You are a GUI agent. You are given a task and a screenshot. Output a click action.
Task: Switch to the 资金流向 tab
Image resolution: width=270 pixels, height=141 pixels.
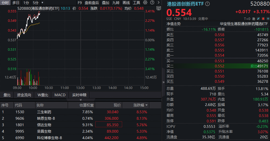pyautogui.click(x=24, y=95)
